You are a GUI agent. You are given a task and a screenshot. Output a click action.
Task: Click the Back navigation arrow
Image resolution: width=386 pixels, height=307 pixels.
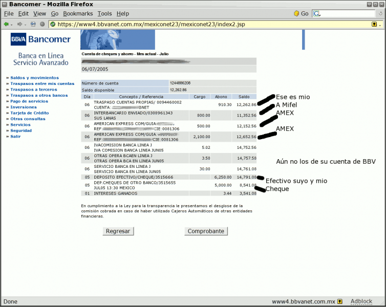pyautogui.click(x=6, y=24)
